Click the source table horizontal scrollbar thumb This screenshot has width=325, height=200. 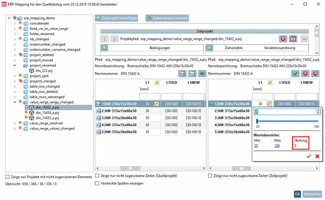[x=130, y=168]
